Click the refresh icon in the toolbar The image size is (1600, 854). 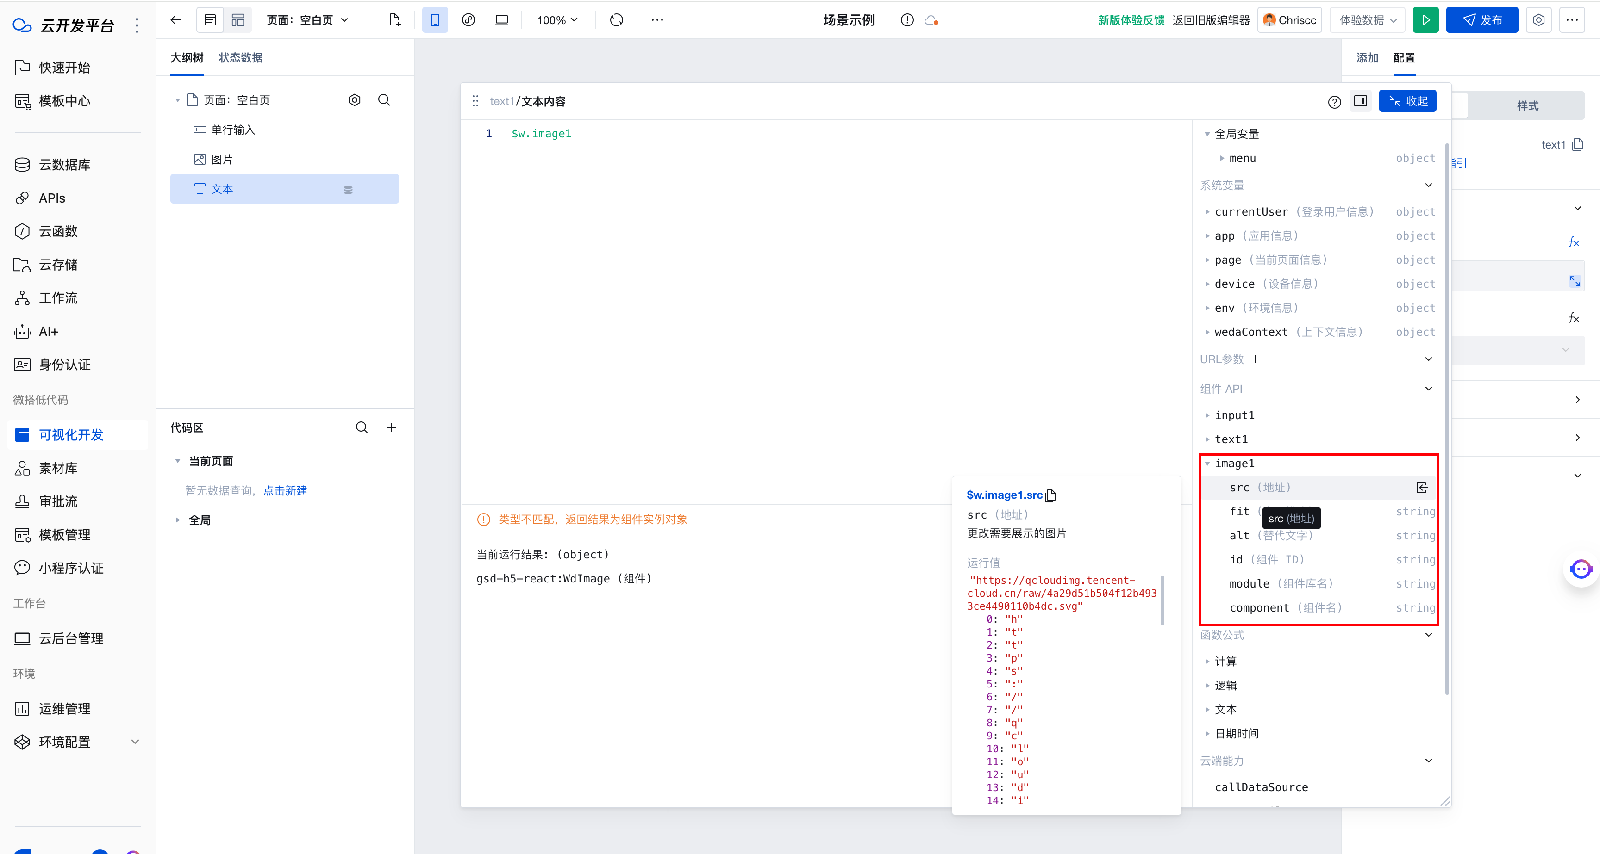616,20
